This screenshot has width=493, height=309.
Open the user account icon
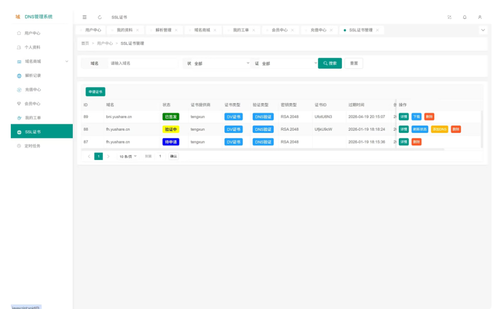[480, 17]
